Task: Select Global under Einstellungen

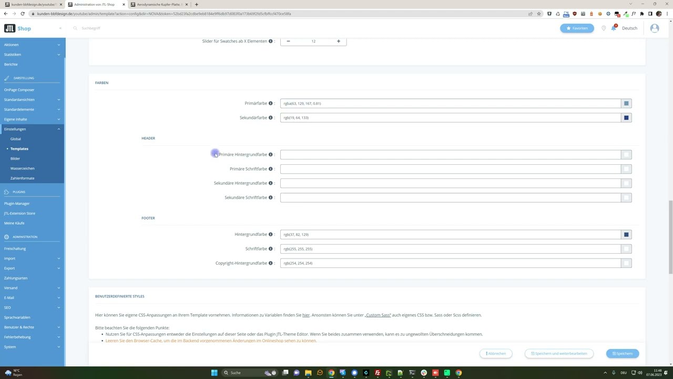Action: pyautogui.click(x=16, y=139)
